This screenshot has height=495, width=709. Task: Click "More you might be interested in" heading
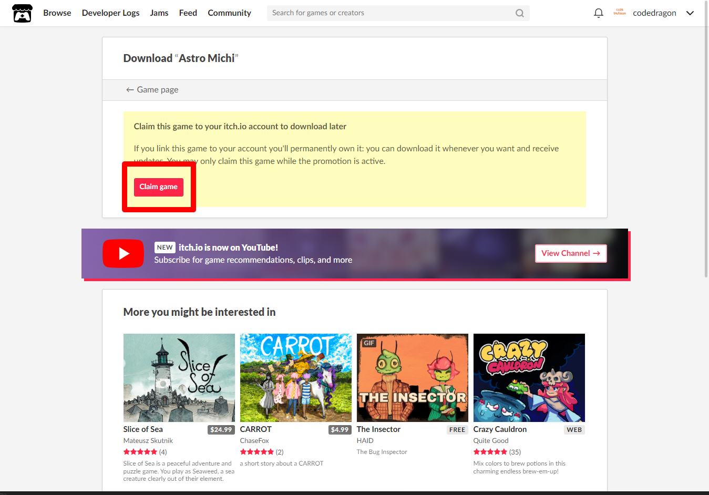[x=200, y=312]
